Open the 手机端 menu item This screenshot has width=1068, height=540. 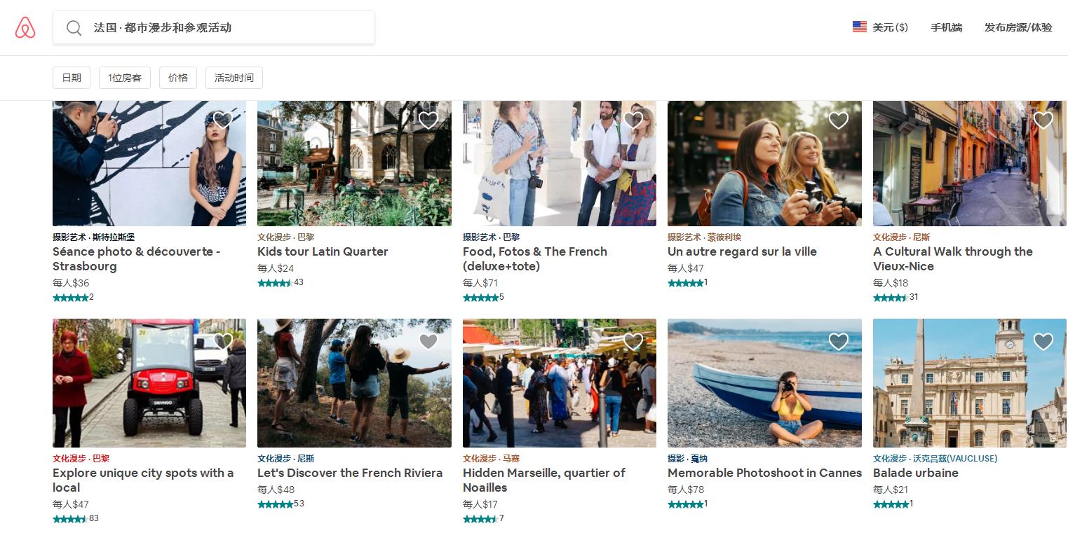[946, 28]
